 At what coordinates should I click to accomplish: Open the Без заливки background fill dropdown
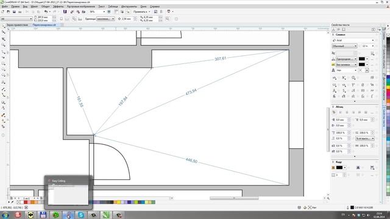click(347, 65)
